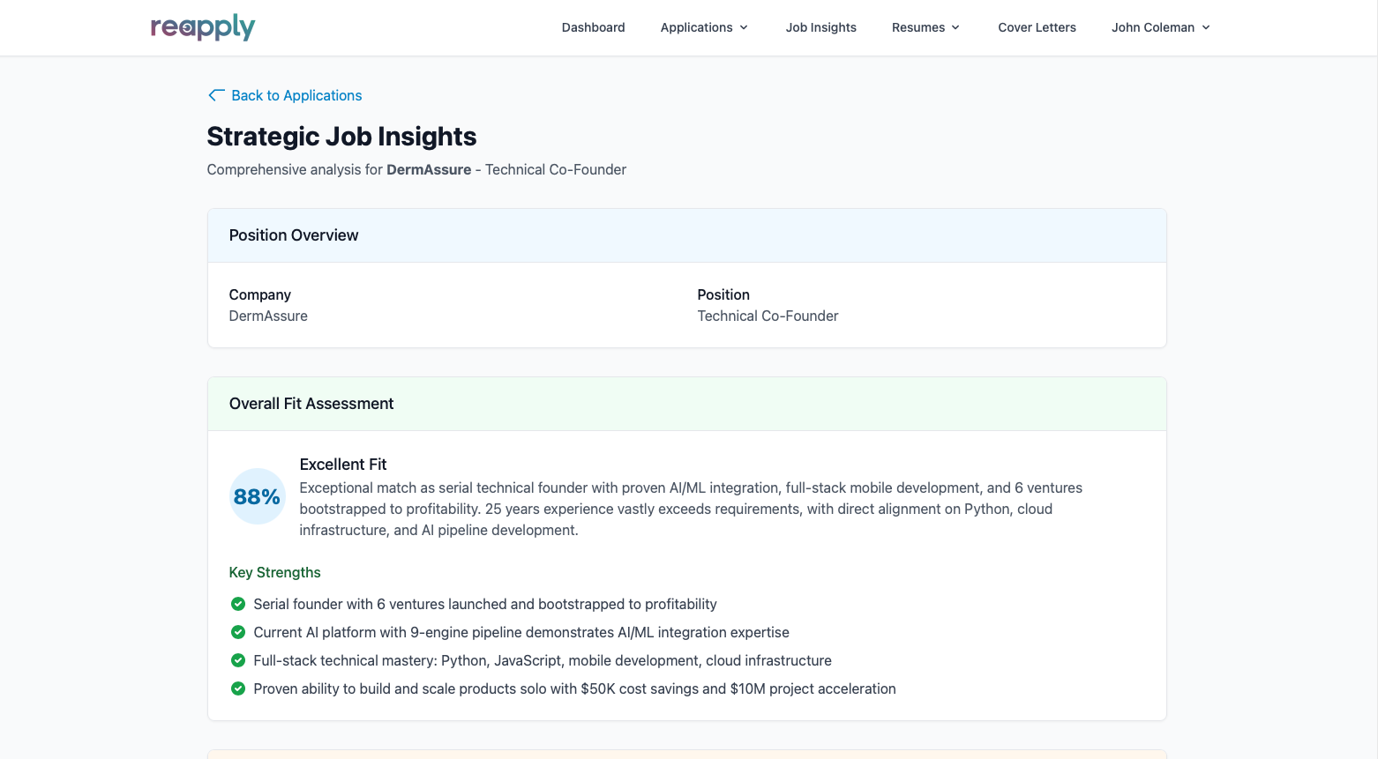Click the Position Overview header
The width and height of the screenshot is (1378, 759).
pyautogui.click(x=294, y=235)
